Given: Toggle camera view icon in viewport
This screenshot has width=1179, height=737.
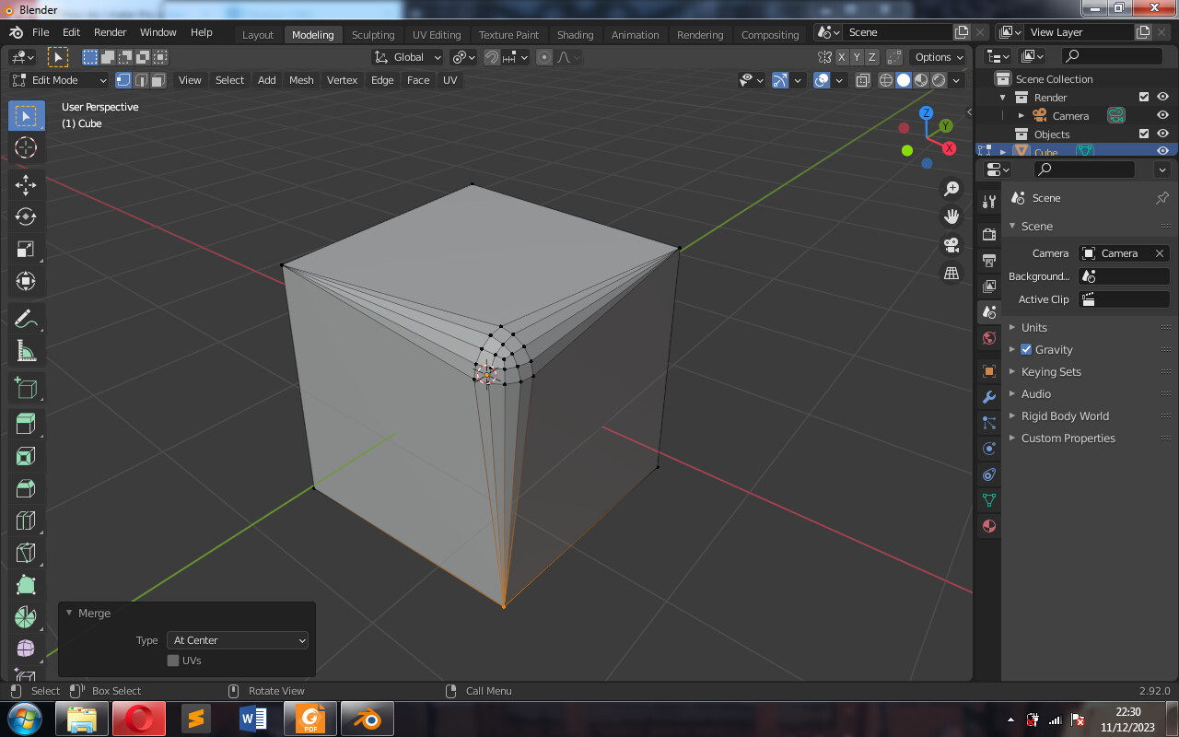Looking at the screenshot, I should [x=951, y=245].
